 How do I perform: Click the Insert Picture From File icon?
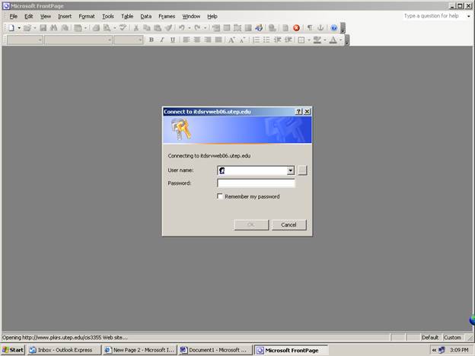248,28
